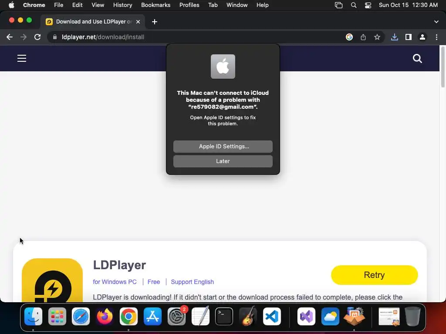Open the Trash from the Dock
The image size is (446, 334).
[412, 317]
